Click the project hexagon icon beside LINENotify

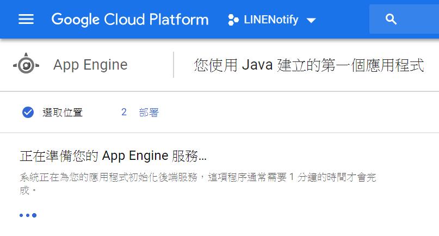(233, 20)
